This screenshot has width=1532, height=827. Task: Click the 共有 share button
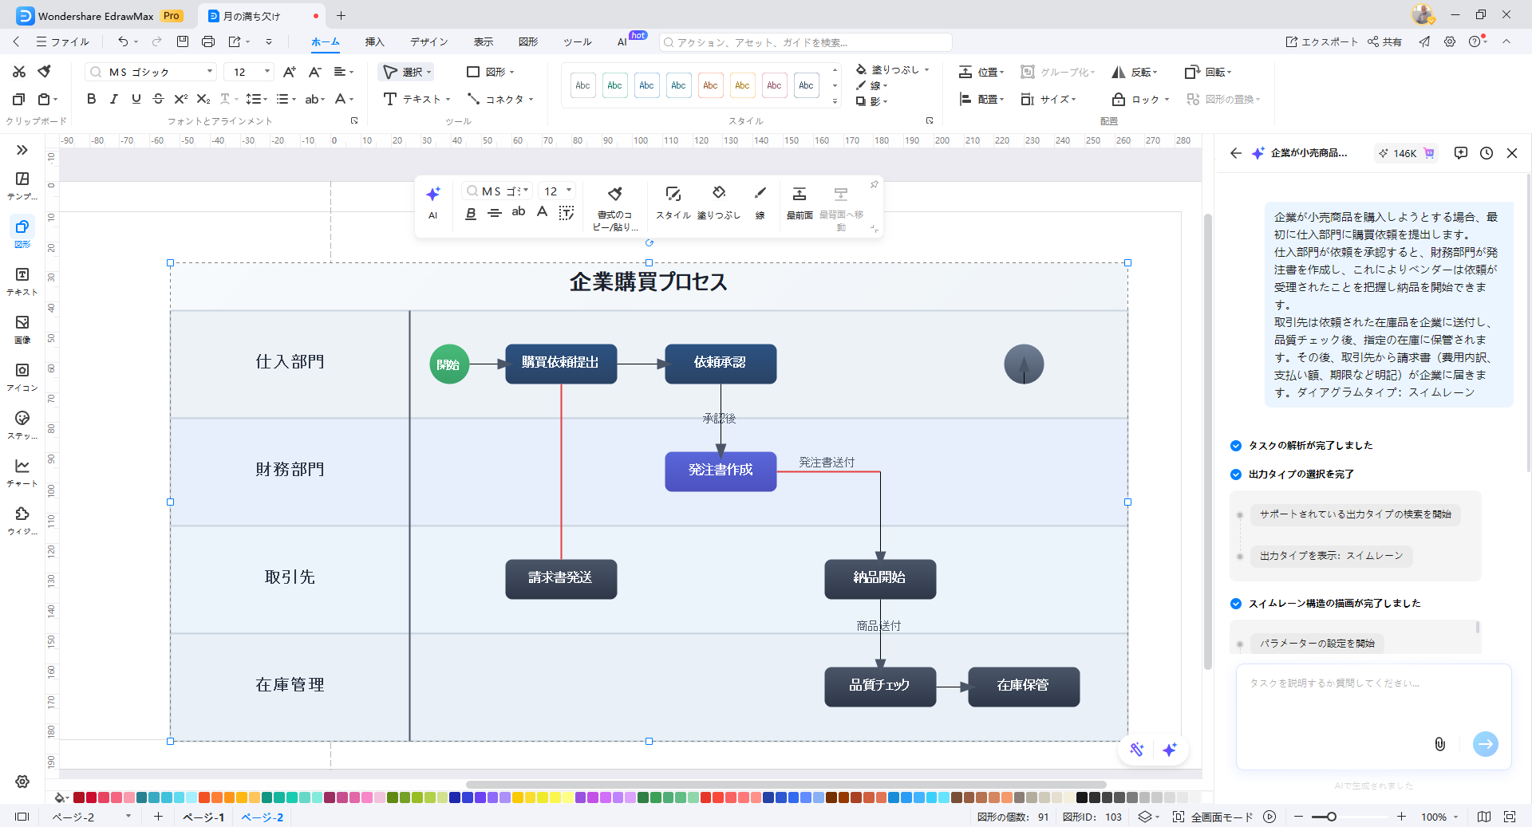point(1385,41)
